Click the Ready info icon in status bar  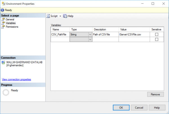click(x=3, y=9)
